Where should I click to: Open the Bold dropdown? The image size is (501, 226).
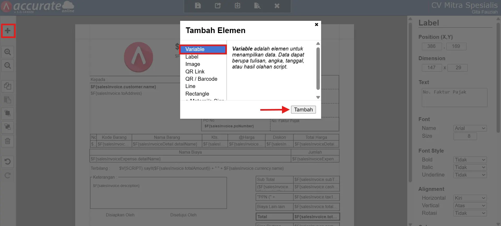470,160
